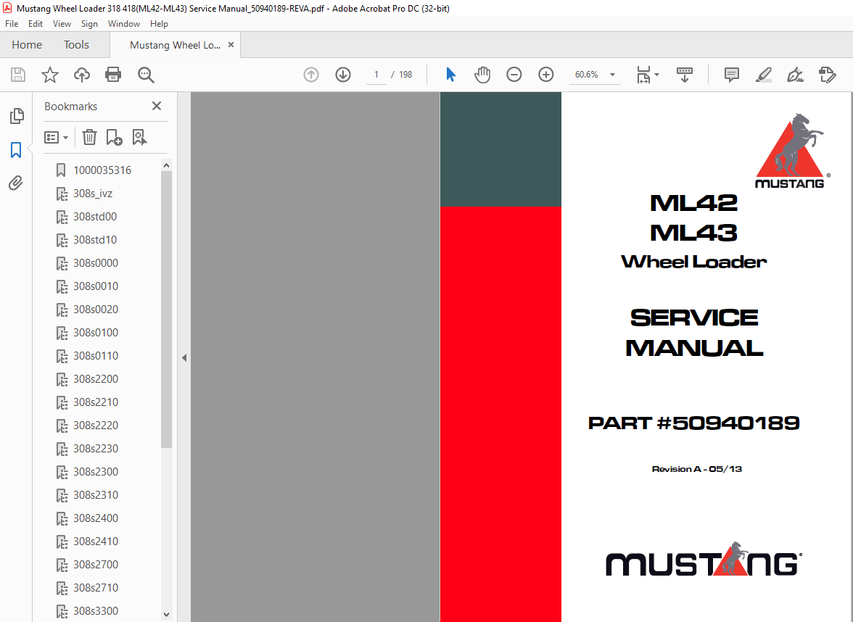Find current bookmark icon
This screenshot has width=853, height=622.
point(139,137)
